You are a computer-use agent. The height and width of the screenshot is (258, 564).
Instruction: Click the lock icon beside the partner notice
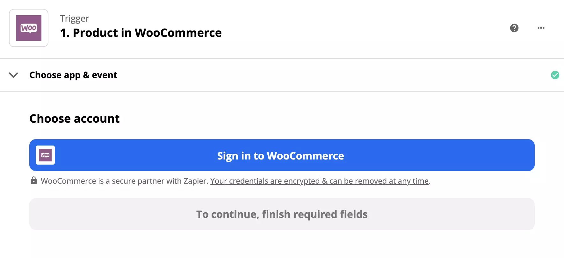tap(34, 180)
